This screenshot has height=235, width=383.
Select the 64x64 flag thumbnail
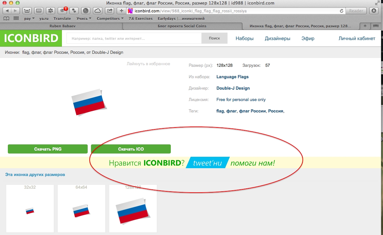[x=81, y=208]
